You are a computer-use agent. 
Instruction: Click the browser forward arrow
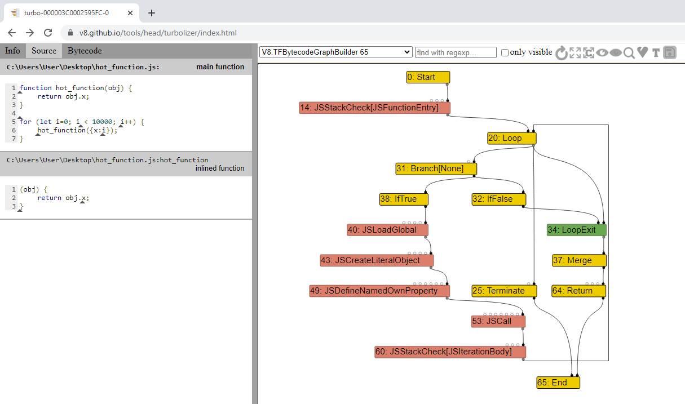point(30,33)
